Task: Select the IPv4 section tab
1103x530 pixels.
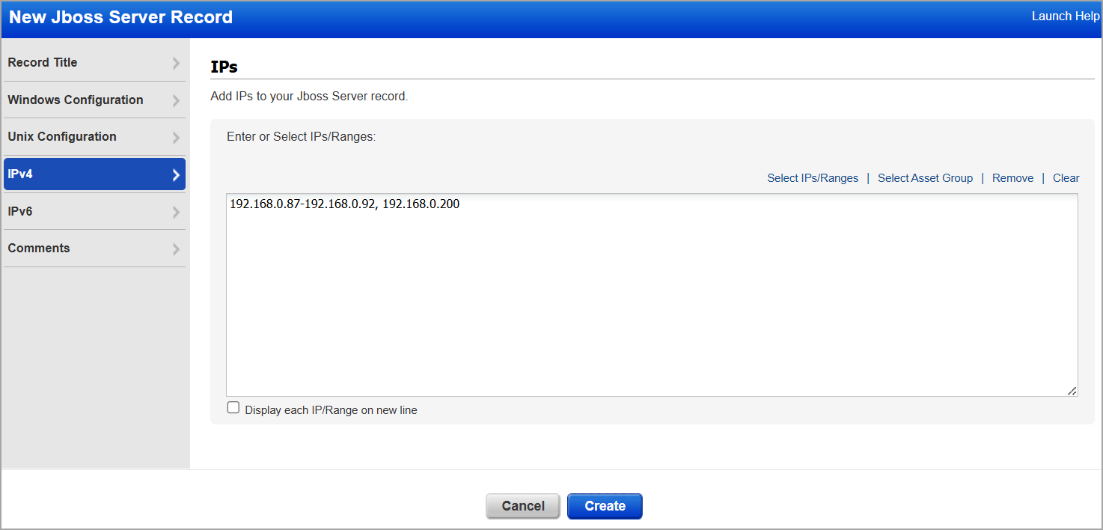Action: coord(94,174)
